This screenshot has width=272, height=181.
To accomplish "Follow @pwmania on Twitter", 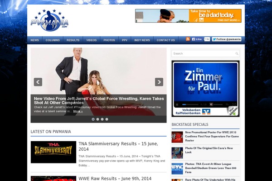I will point(227,39).
